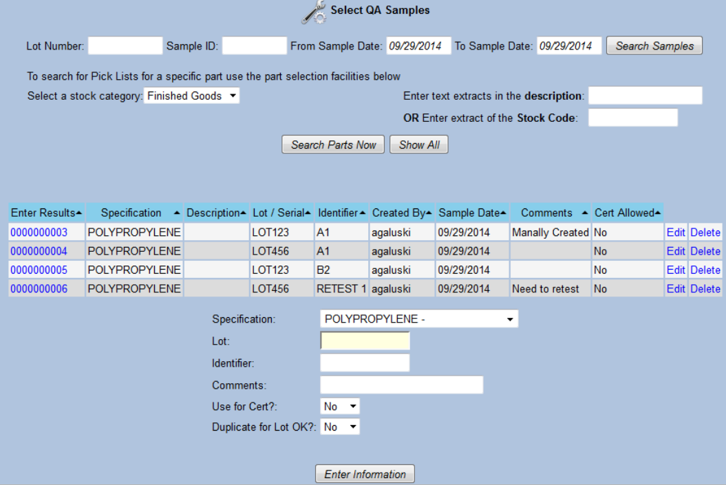Delete sample 0000000004
This screenshot has height=485, width=726.
click(705, 251)
